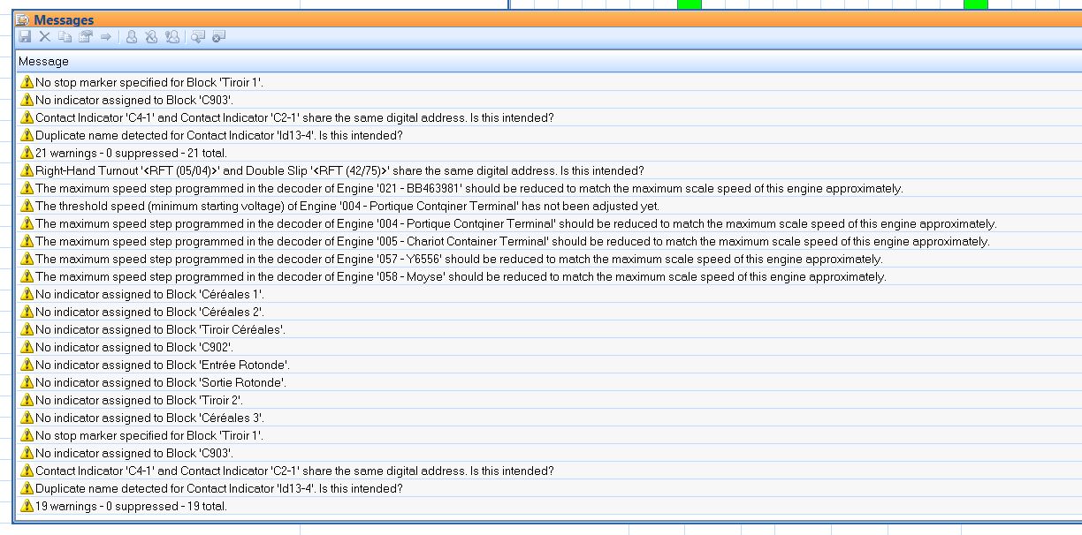Click the message bubble with magnifier icon
Viewport: 1082px width, 535px height.
[x=198, y=37]
